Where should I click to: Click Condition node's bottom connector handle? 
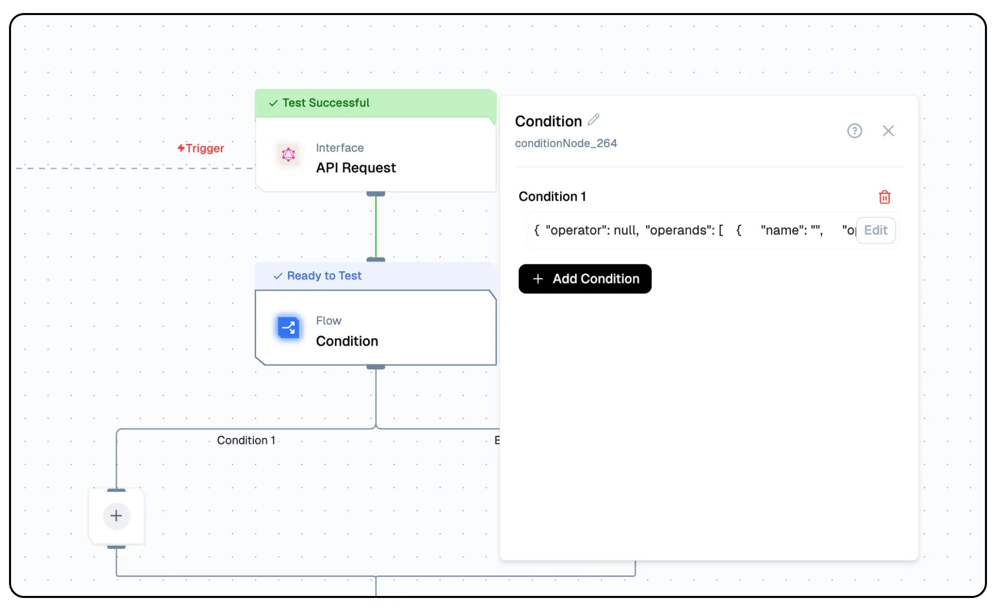pos(376,367)
